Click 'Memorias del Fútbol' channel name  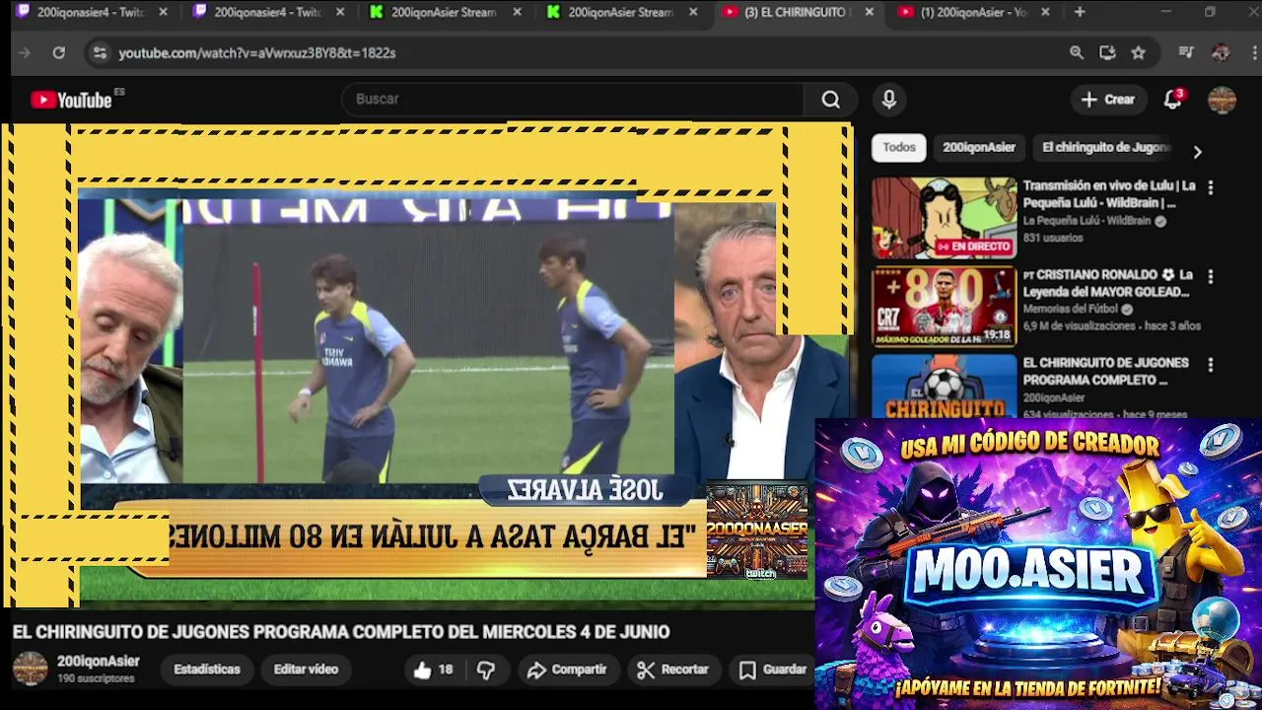(x=1071, y=309)
